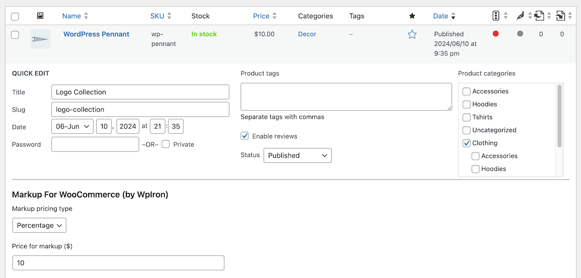The width and height of the screenshot is (581, 278).
Task: Check the Uncategorized category
Action: pos(467,130)
